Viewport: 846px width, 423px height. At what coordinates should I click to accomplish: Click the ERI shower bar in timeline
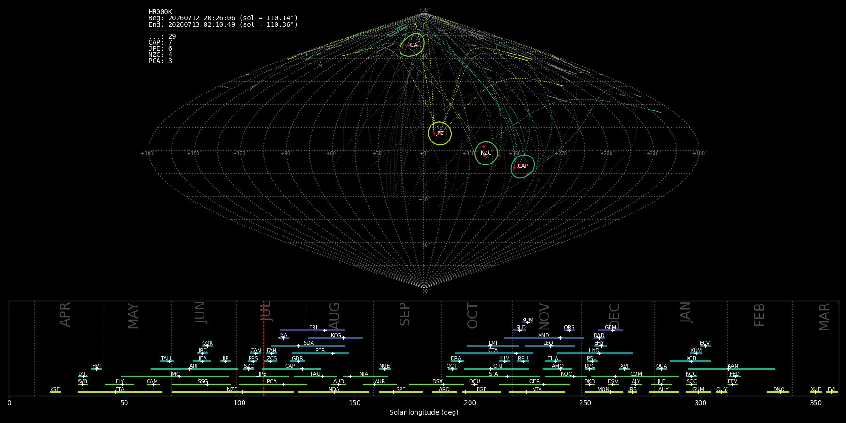tap(312, 330)
